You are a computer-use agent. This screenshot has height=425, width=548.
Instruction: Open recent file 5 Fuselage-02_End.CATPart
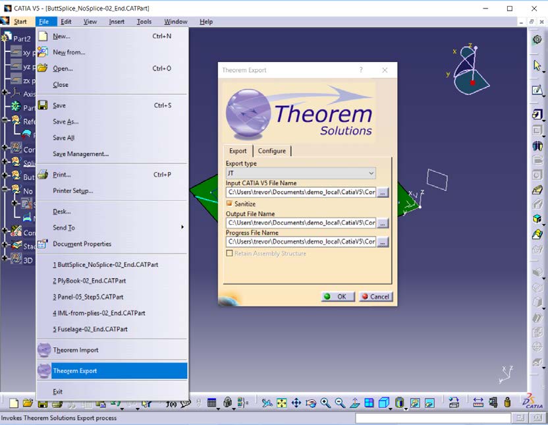90,329
